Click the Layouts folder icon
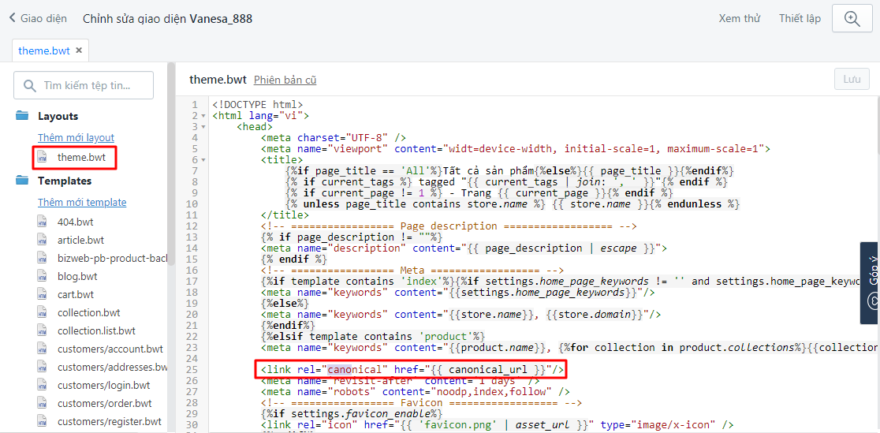 (x=22, y=116)
